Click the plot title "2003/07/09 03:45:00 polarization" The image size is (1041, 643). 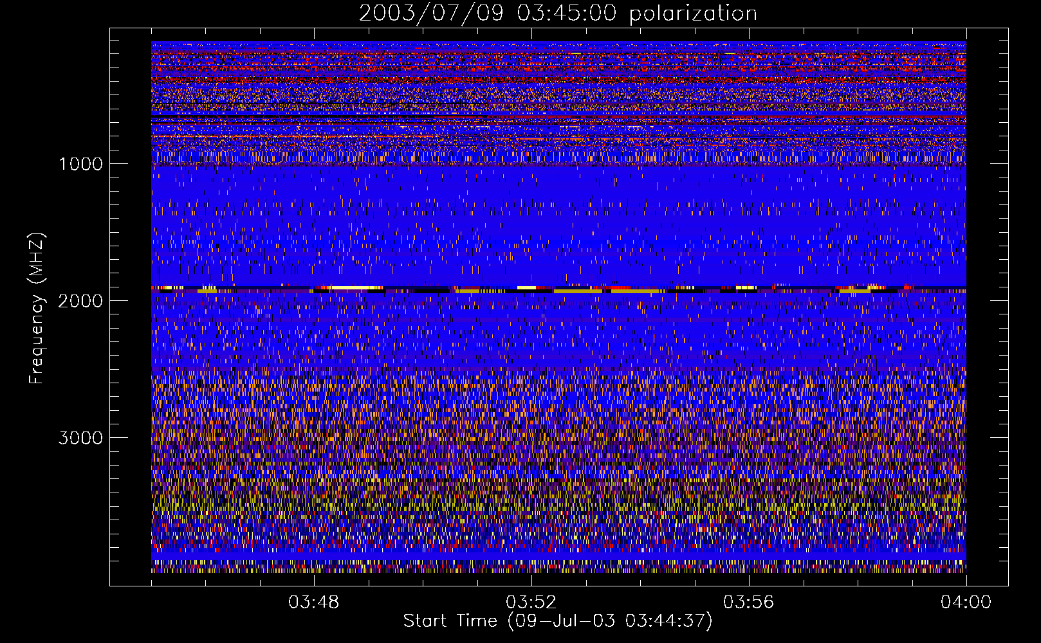click(x=558, y=14)
